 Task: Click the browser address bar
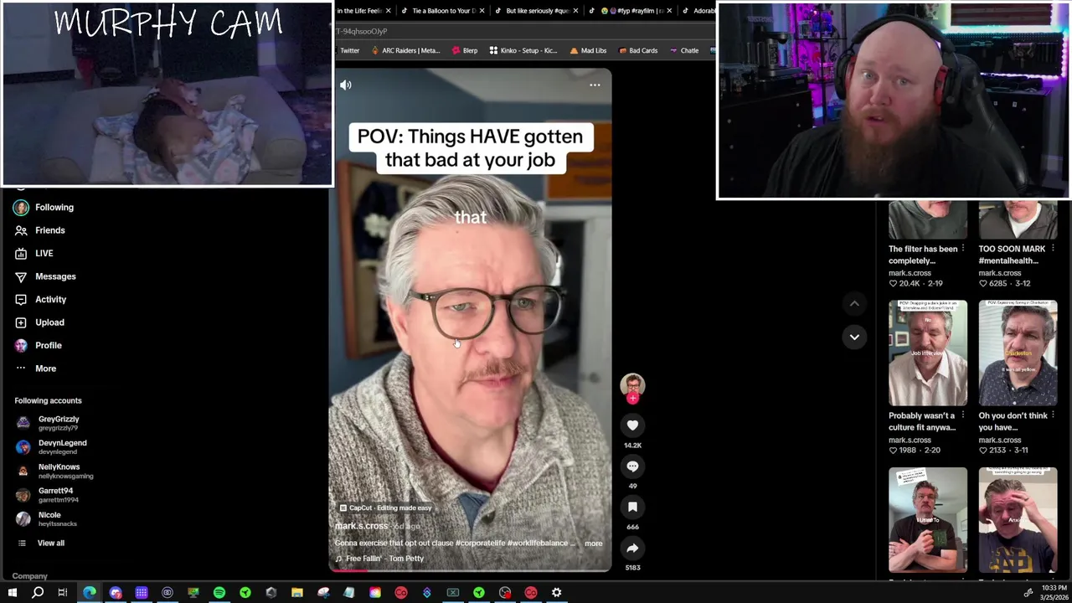525,31
